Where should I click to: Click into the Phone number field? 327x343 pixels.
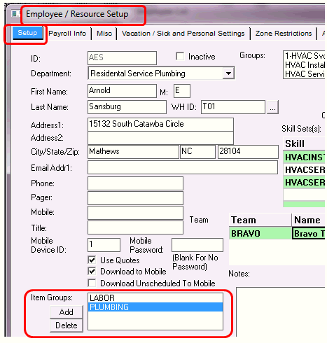tap(135, 183)
